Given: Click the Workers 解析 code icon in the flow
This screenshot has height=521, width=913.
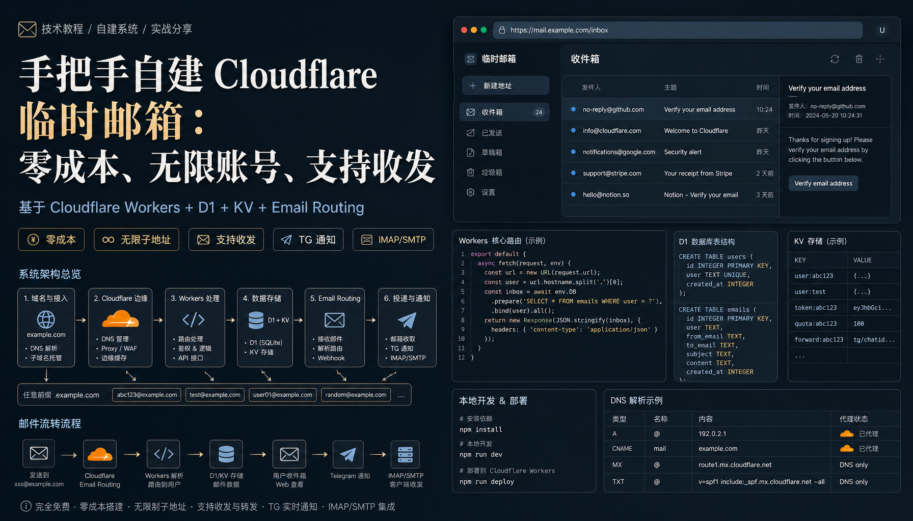Looking at the screenshot, I should point(164,453).
